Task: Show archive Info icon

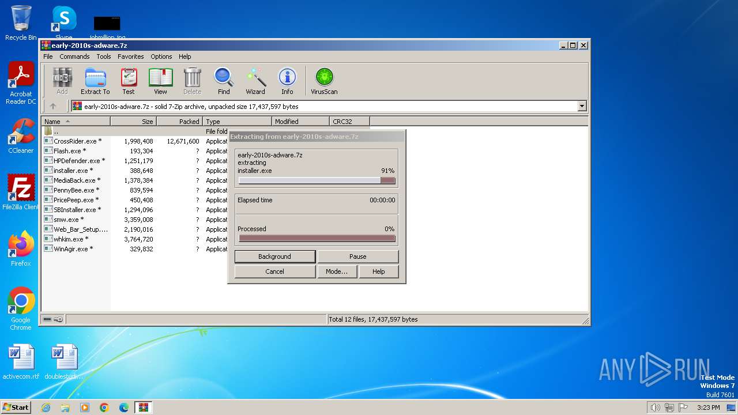Action: tap(287, 81)
